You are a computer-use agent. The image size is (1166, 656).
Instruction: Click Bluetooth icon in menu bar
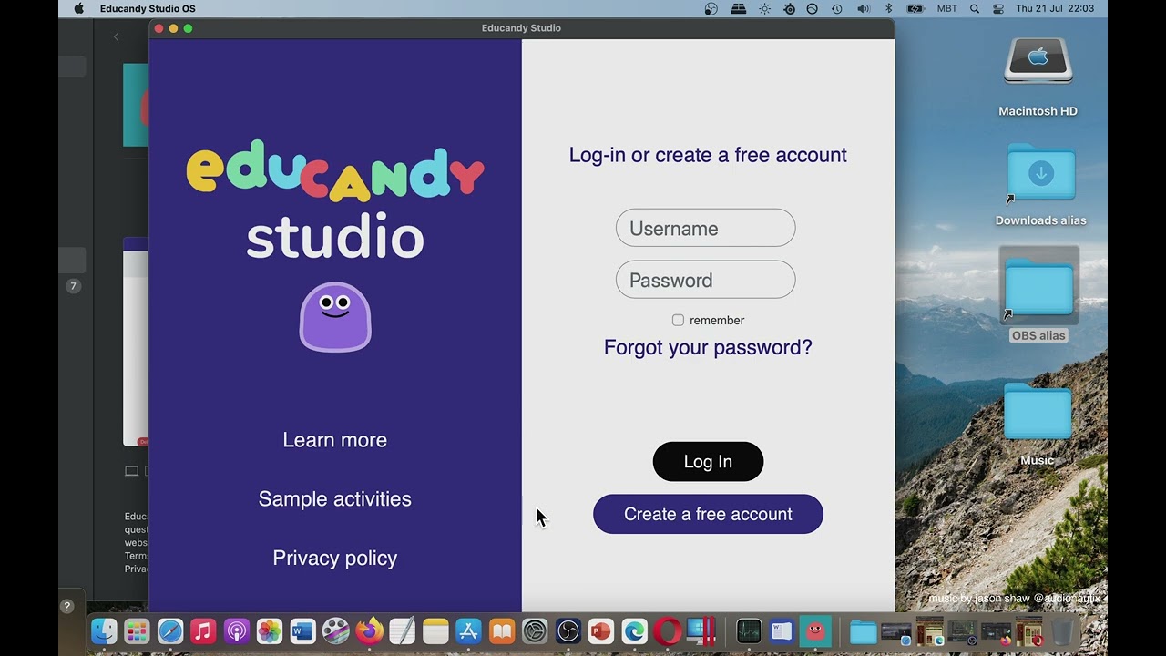point(889,9)
